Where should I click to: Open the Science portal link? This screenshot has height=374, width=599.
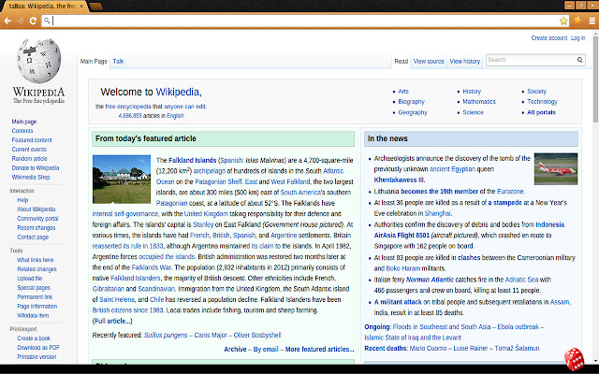[x=473, y=112]
